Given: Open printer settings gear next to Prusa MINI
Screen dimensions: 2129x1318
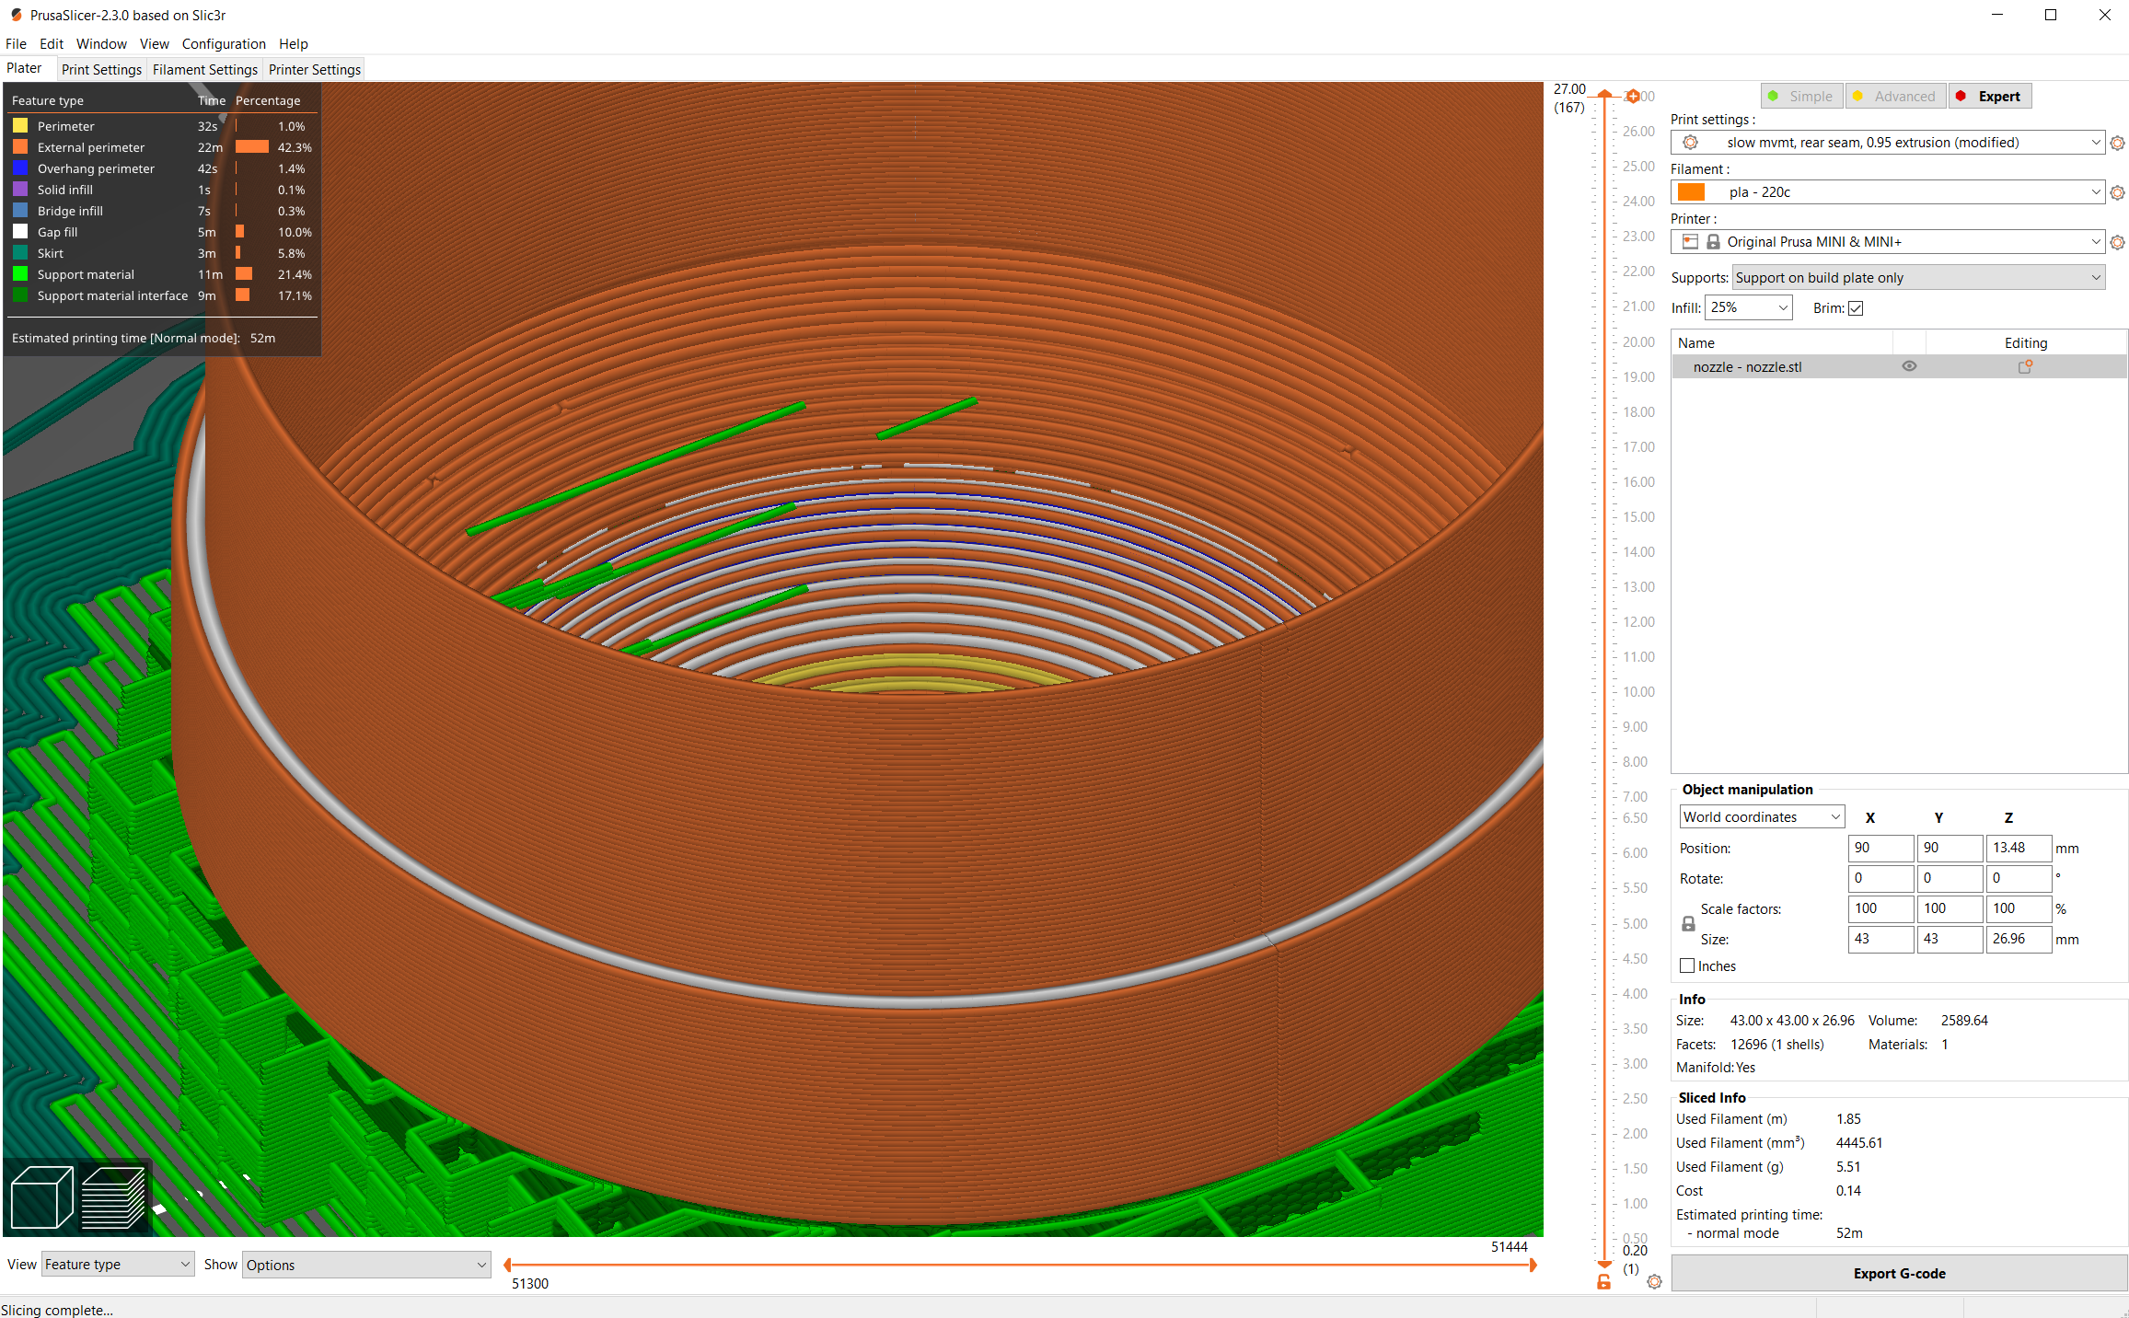Looking at the screenshot, I should coord(2117,241).
